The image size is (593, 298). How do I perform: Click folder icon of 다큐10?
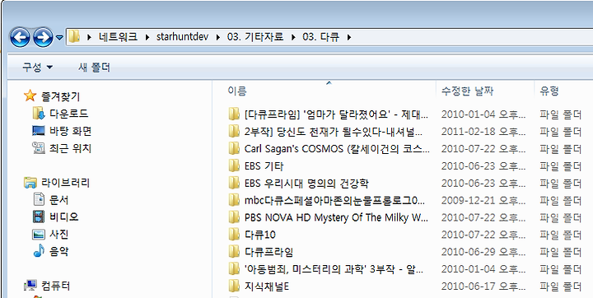point(234,235)
